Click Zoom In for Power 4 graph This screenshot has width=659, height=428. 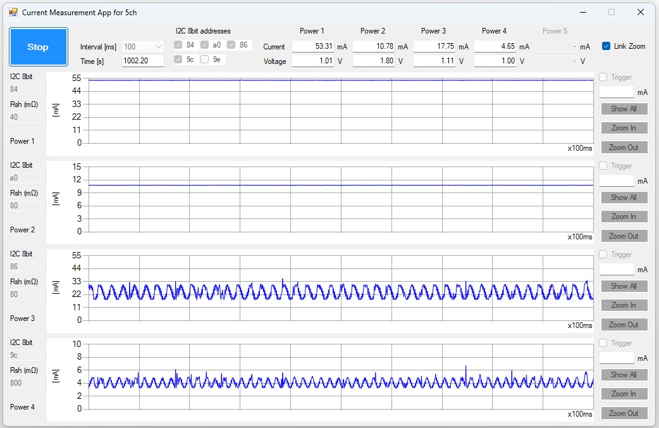coord(624,394)
